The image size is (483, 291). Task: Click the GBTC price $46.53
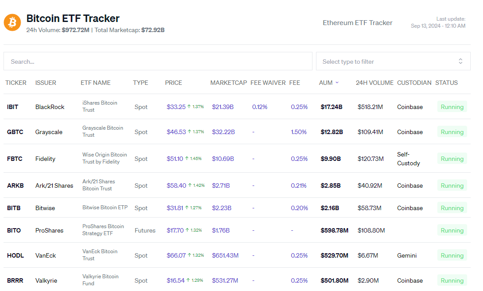176,132
